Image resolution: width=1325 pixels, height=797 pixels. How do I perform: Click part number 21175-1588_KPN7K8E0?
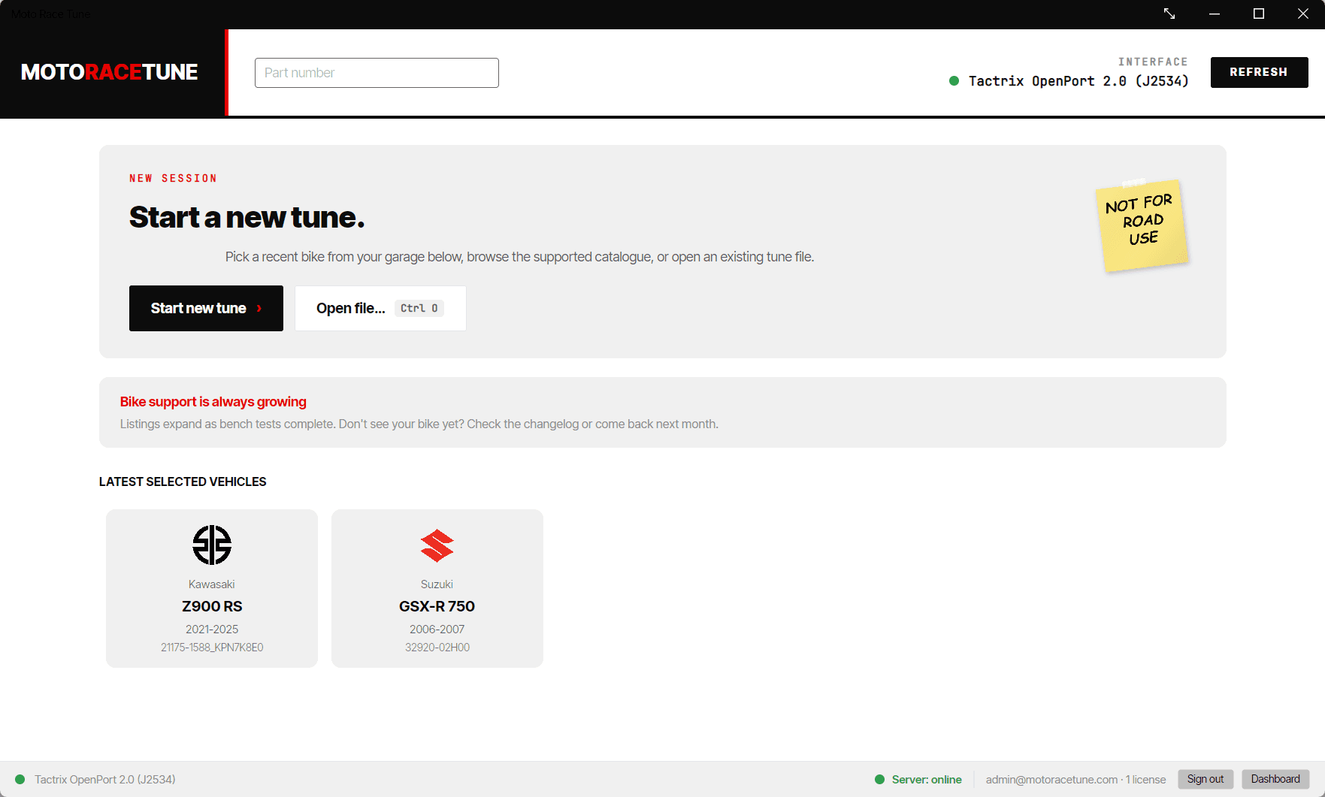coord(212,648)
